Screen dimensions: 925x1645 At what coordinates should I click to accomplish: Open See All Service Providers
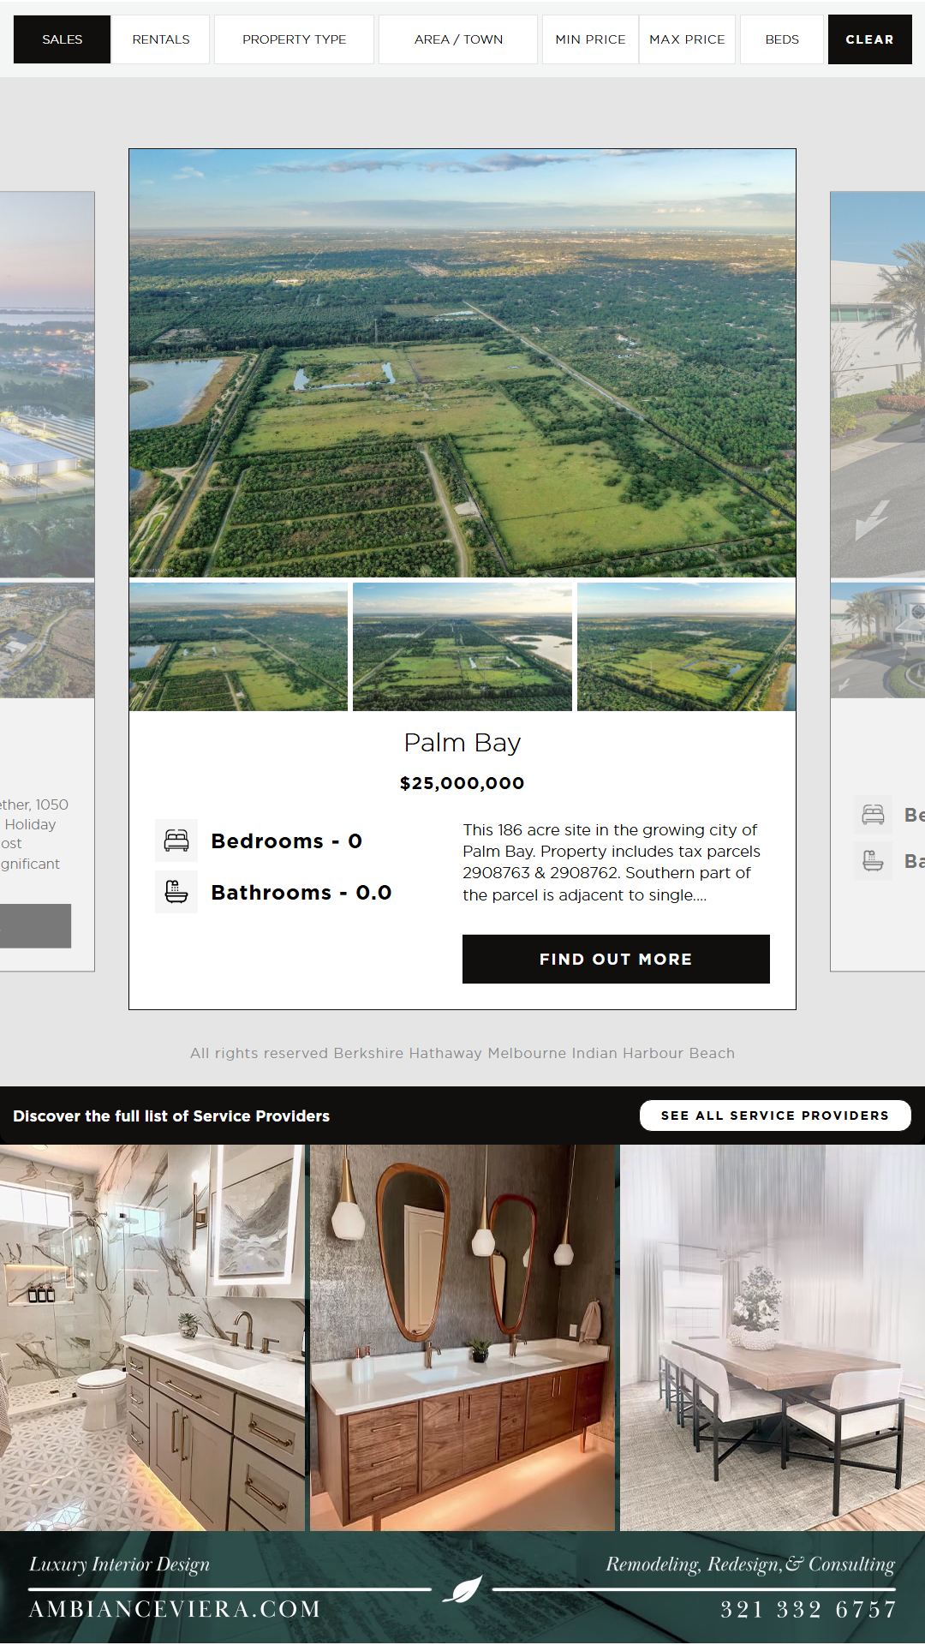click(x=775, y=1116)
